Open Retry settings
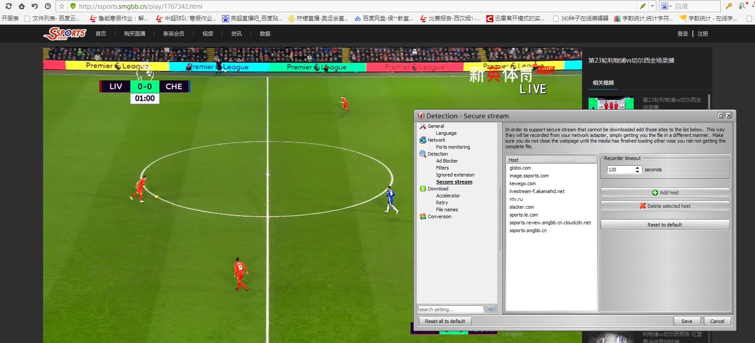755x343 pixels. coord(442,203)
